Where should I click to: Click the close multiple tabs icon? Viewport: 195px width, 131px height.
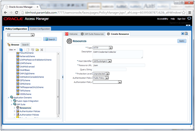pos(186,34)
